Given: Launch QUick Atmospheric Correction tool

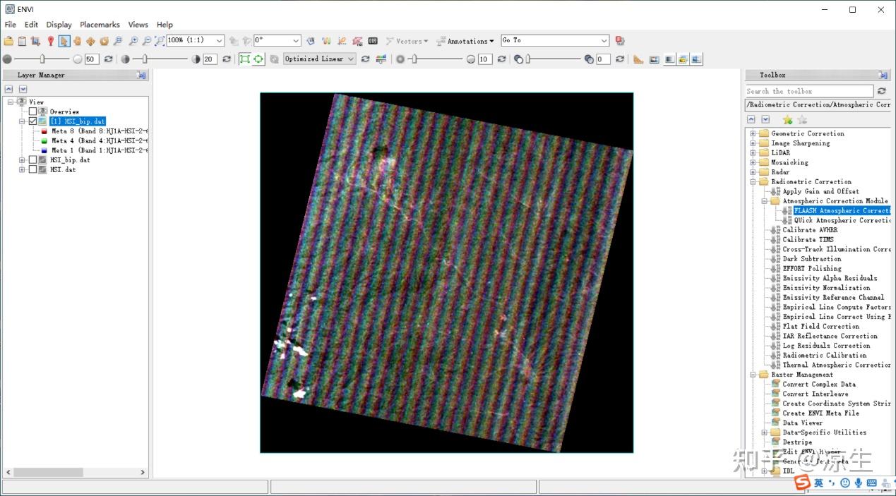Looking at the screenshot, I should click(x=842, y=220).
